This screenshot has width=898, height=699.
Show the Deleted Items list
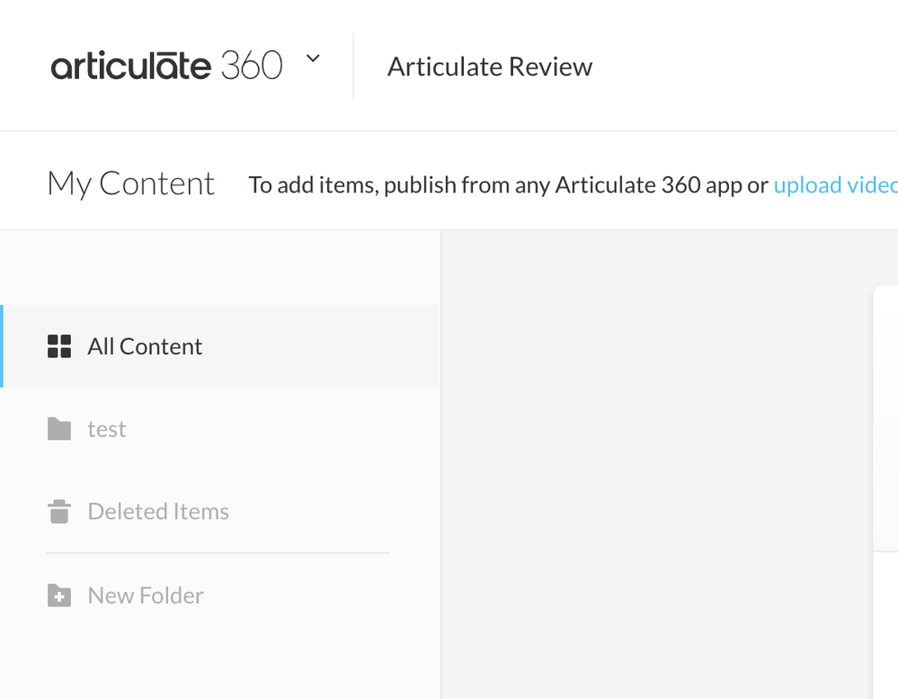pyautogui.click(x=158, y=512)
